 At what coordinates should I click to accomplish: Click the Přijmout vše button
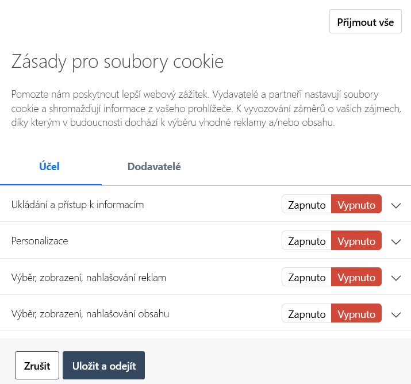point(365,22)
